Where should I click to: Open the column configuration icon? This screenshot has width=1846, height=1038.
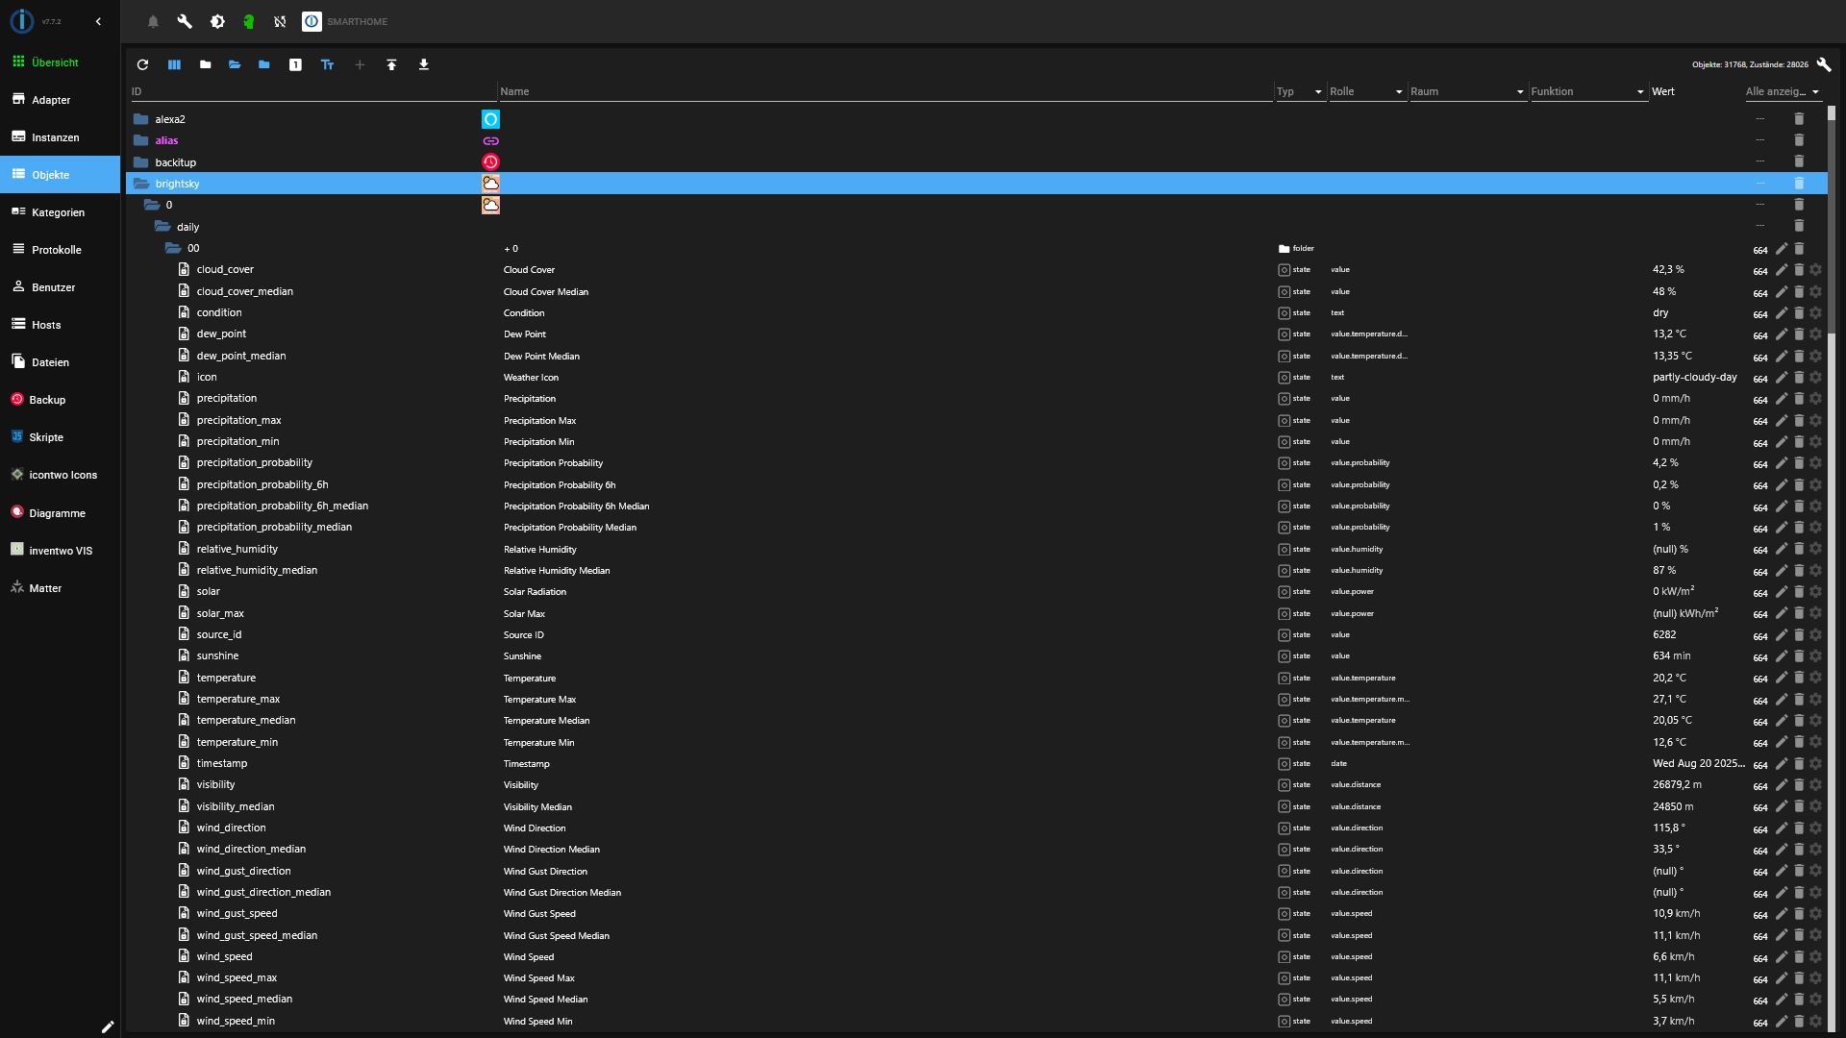174,64
